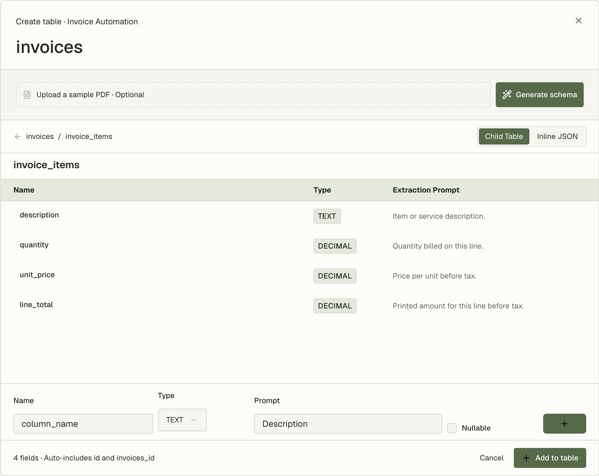
Task: Click the TEXT type badge for description
Action: [x=327, y=216]
